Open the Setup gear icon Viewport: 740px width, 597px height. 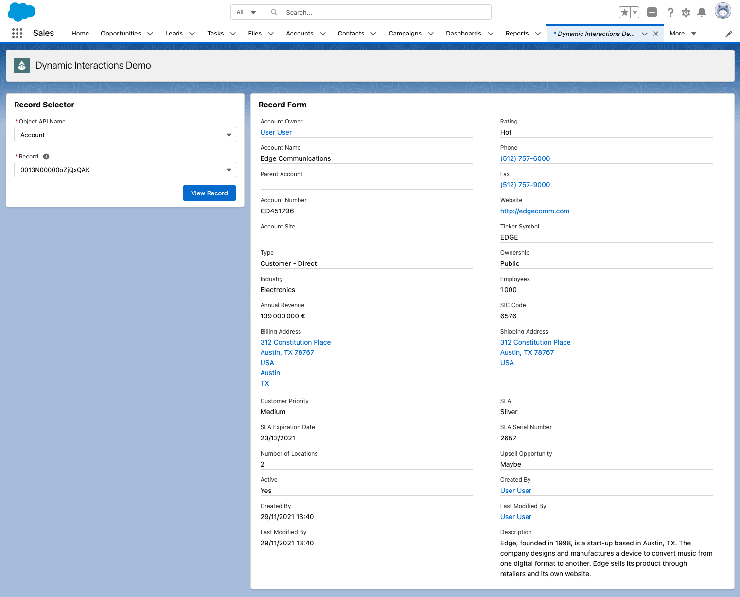point(686,13)
